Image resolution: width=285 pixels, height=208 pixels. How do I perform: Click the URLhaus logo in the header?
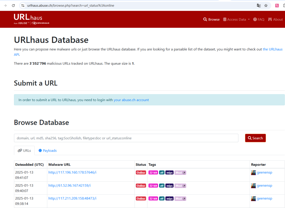point(31,19)
